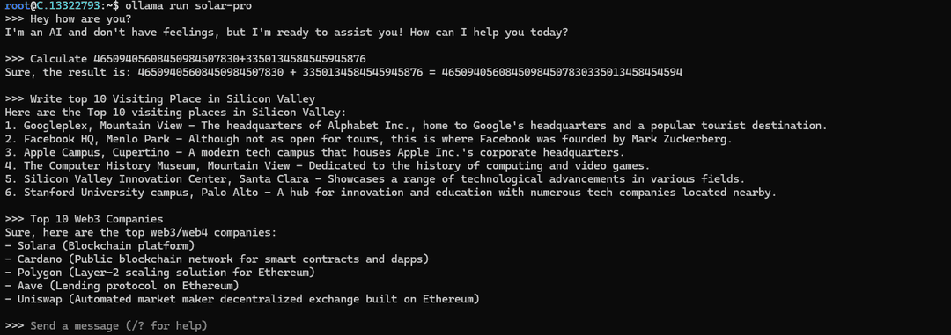951x335 pixels.
Task: Click the "Send a message" input prompt
Action: pos(119,326)
